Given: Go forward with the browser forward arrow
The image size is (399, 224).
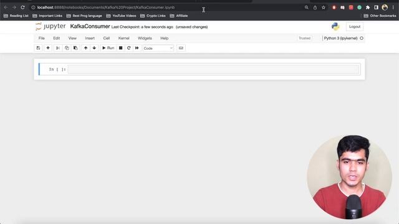Looking at the screenshot, I should click(14, 7).
